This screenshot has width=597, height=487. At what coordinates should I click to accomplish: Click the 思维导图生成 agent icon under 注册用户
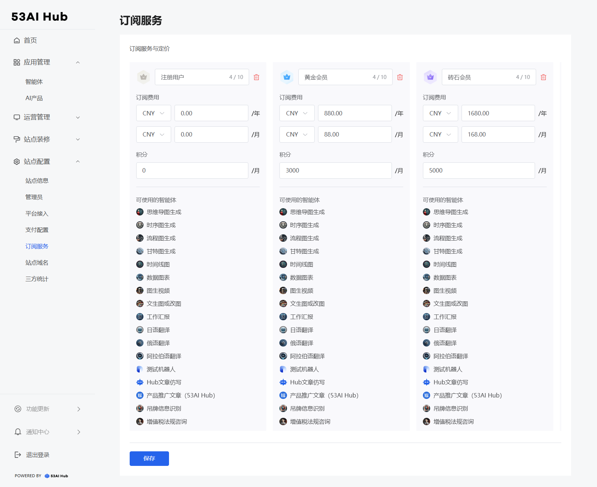tap(140, 212)
